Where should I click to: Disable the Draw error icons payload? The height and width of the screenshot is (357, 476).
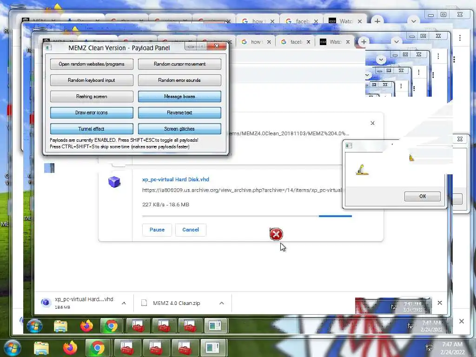(92, 112)
